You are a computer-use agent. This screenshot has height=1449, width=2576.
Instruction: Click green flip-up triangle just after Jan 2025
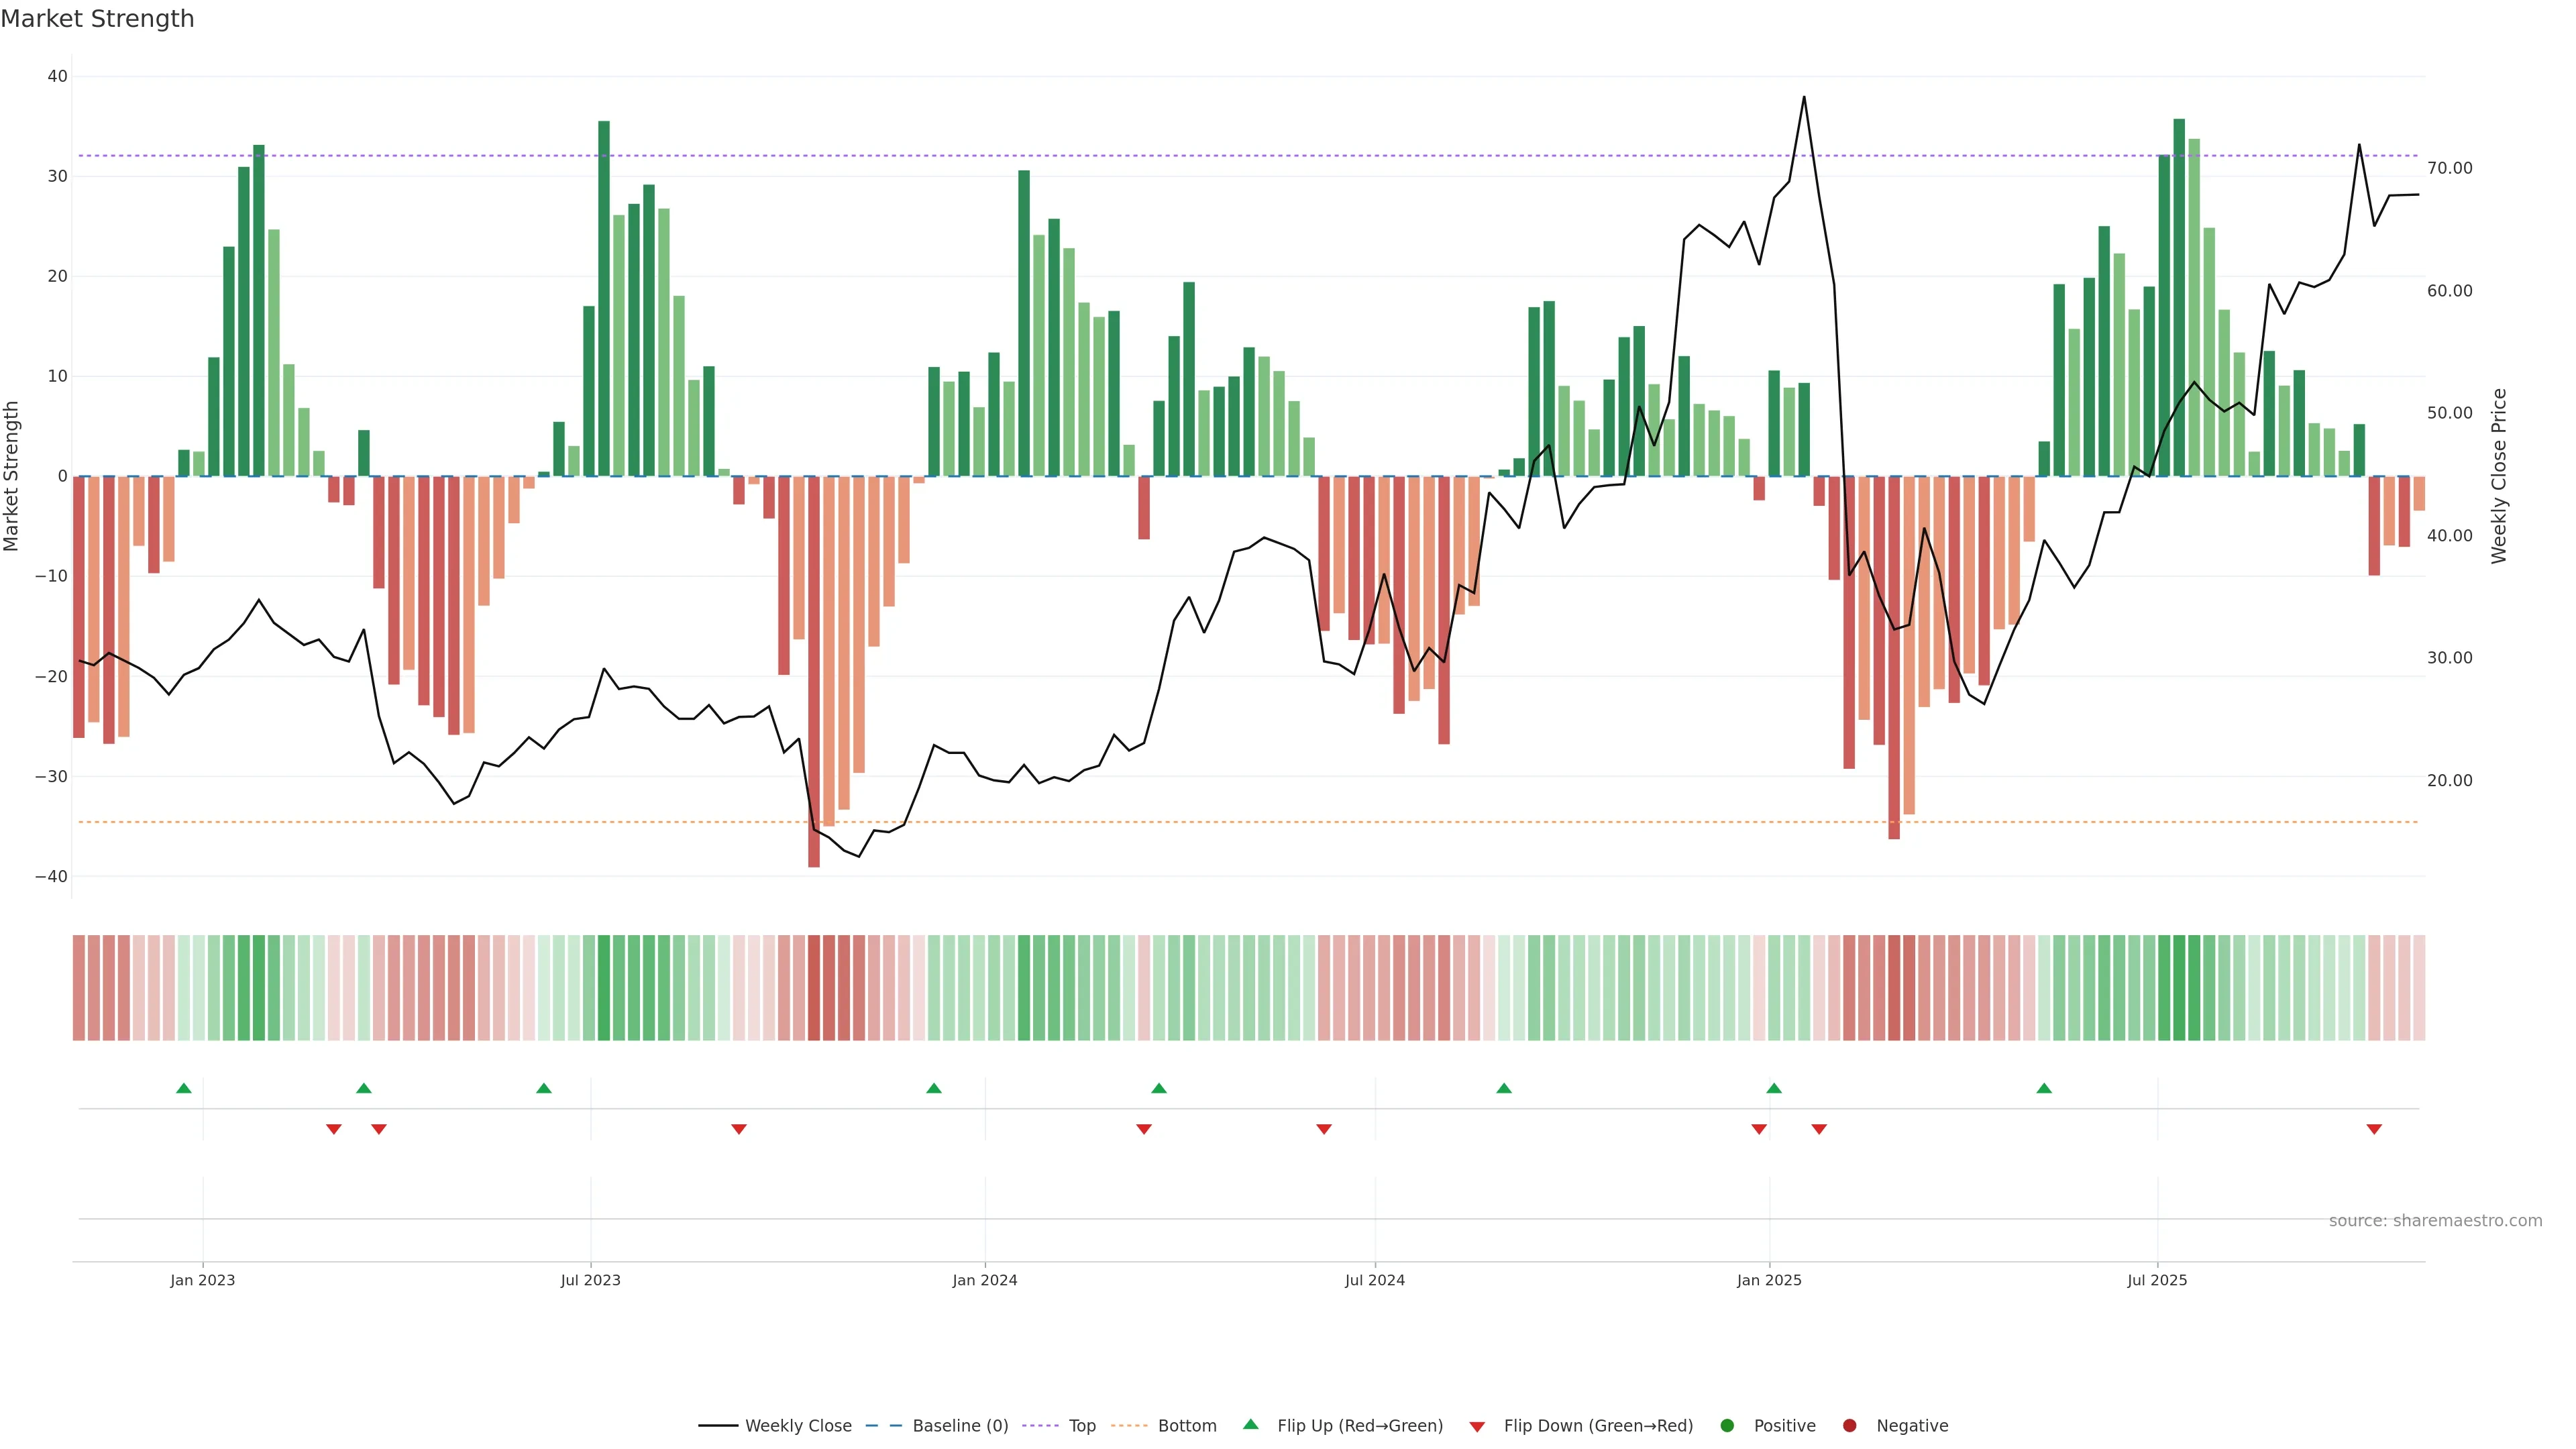1774,1088
